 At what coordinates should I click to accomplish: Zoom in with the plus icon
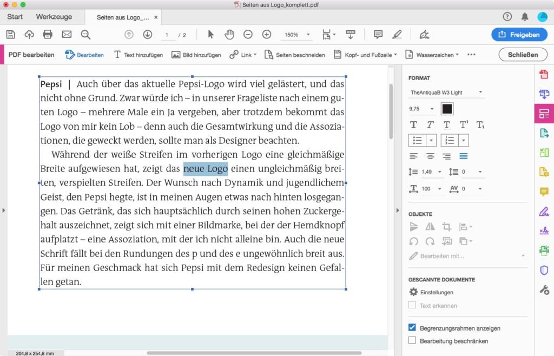click(x=267, y=35)
